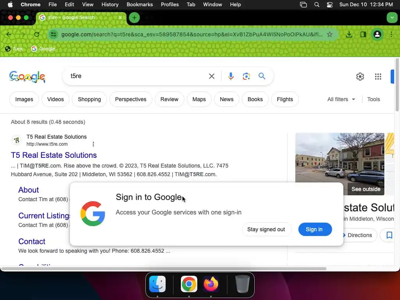
Task: Clear the search box with the X icon
Action: pos(211,76)
